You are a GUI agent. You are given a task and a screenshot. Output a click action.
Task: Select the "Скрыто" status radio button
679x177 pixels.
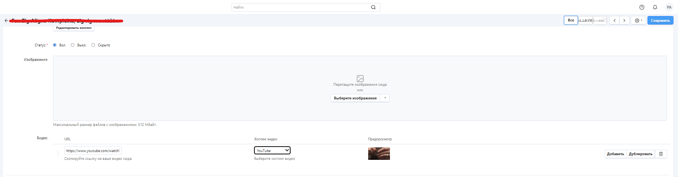[x=93, y=45]
